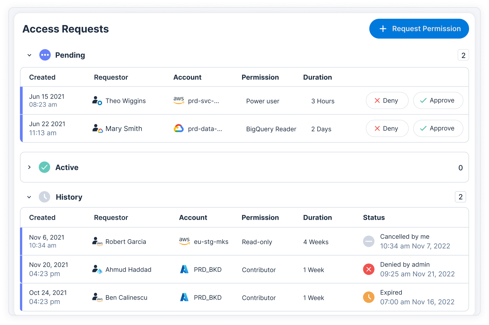This screenshot has height=325, width=489.
Task: Click the prd-data-... account name
Action: (205, 129)
